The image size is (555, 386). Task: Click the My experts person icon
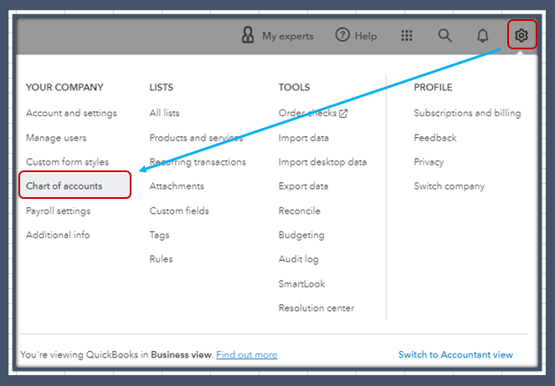(x=248, y=35)
